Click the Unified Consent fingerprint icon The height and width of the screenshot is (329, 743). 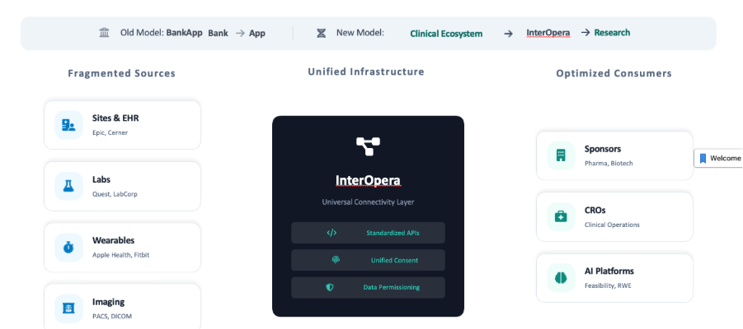point(336,260)
